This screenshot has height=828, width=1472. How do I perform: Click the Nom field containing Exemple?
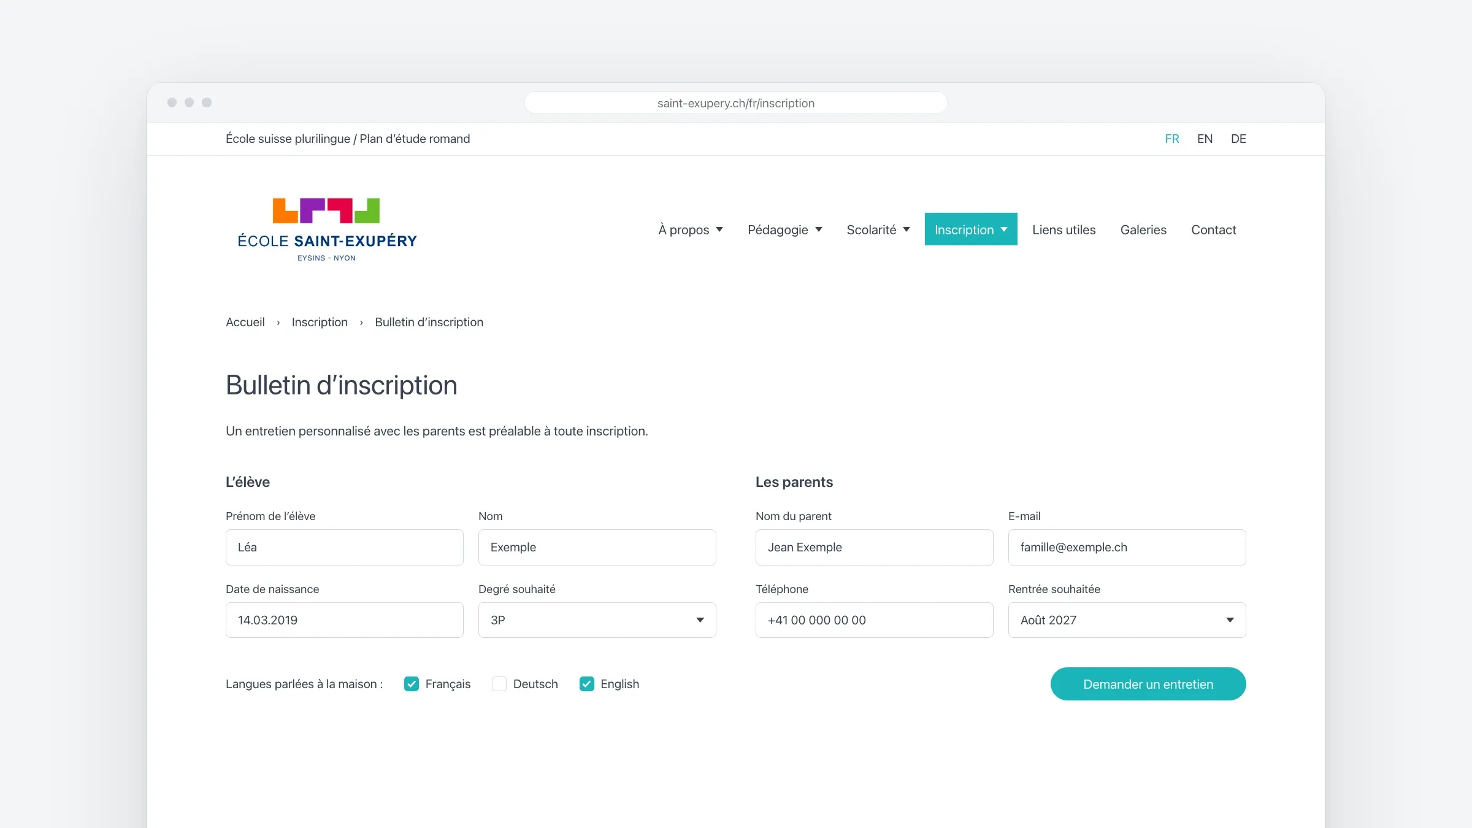pyautogui.click(x=597, y=547)
